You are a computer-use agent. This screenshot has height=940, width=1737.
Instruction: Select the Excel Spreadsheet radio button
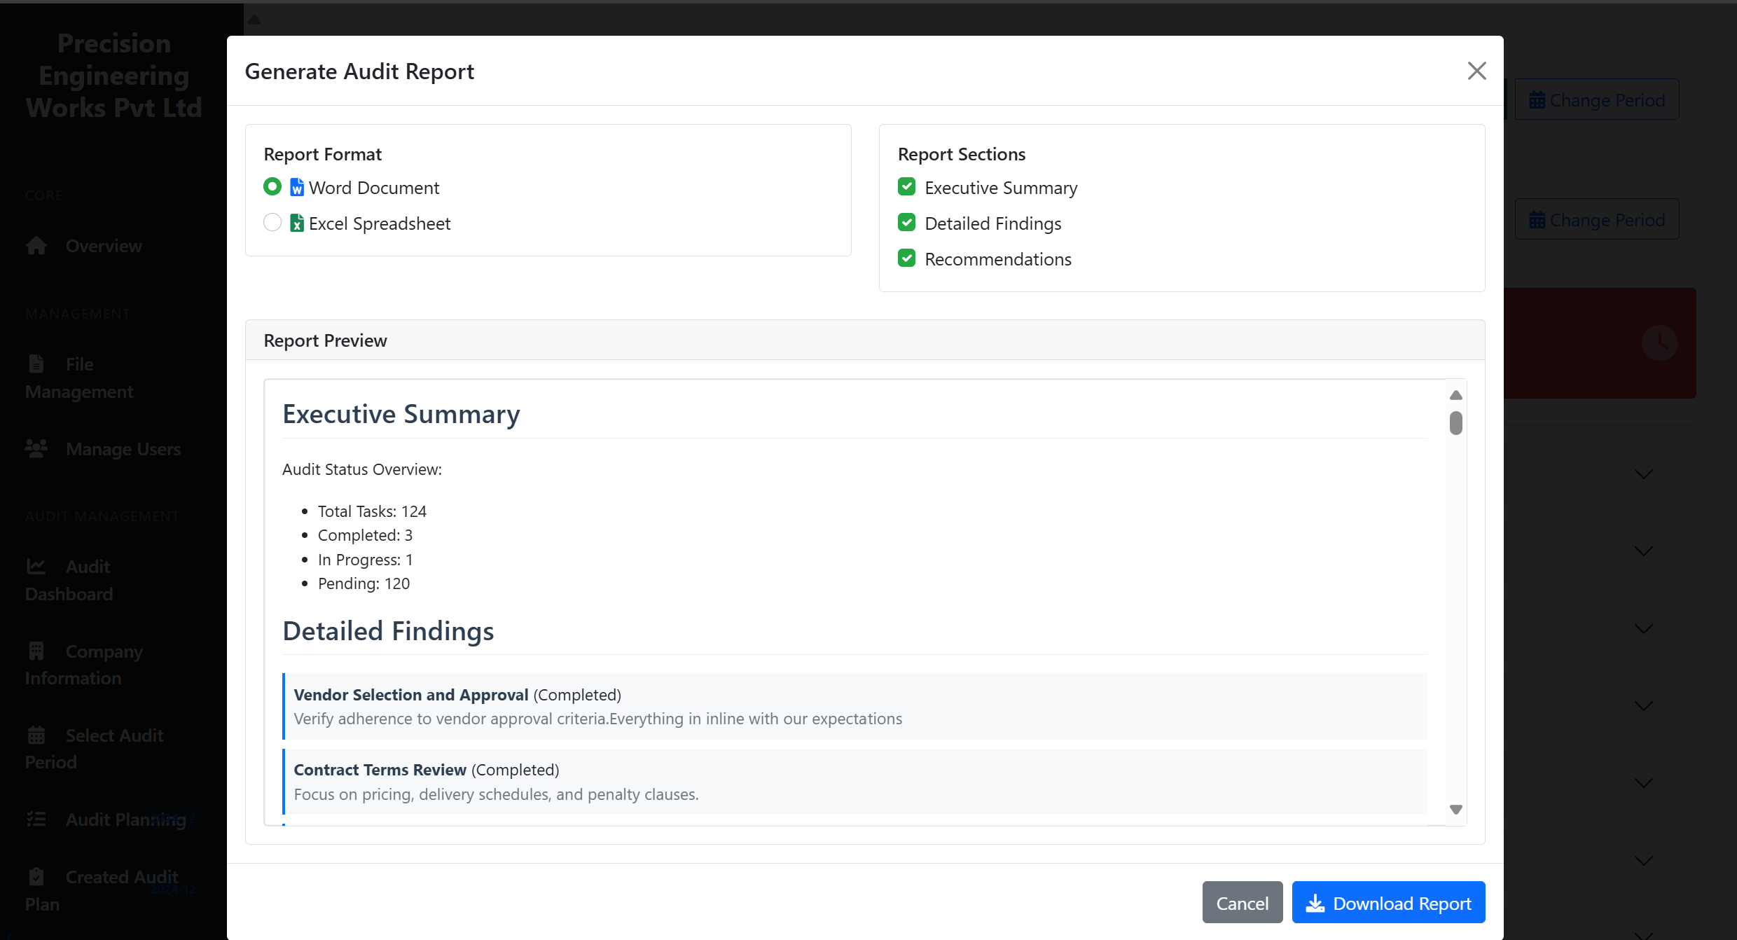[272, 222]
